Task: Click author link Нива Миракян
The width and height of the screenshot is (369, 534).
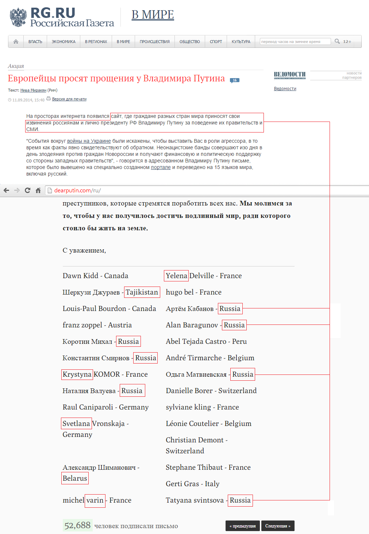Action: point(33,90)
